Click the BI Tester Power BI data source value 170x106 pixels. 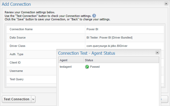[x=110, y=38]
